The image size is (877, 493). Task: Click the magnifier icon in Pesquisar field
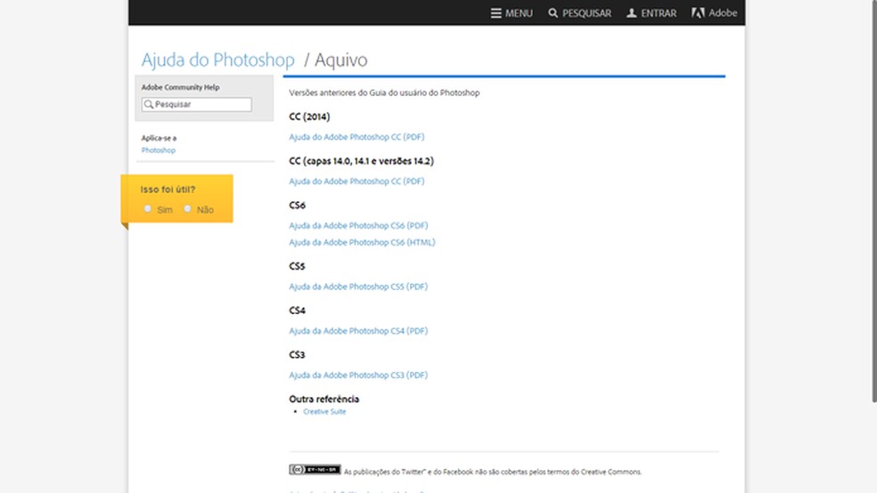point(148,104)
